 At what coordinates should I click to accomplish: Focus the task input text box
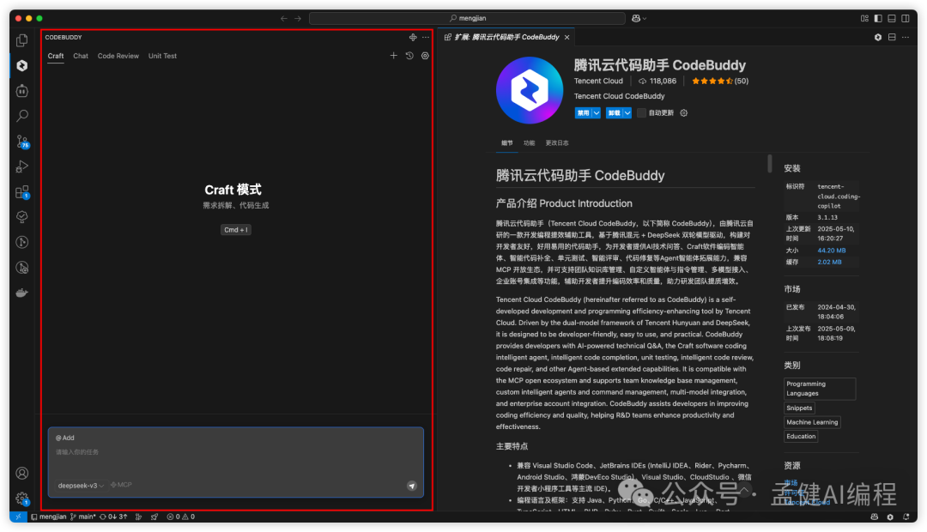pos(236,461)
